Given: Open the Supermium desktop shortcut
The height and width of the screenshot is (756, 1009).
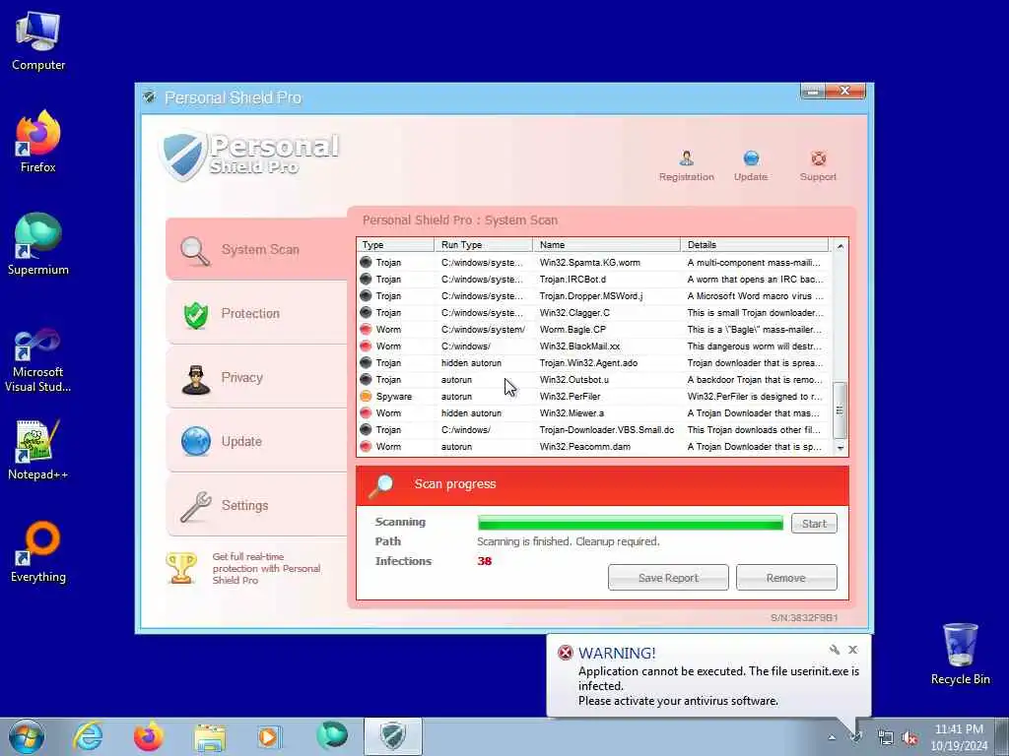Looking at the screenshot, I should [x=38, y=244].
